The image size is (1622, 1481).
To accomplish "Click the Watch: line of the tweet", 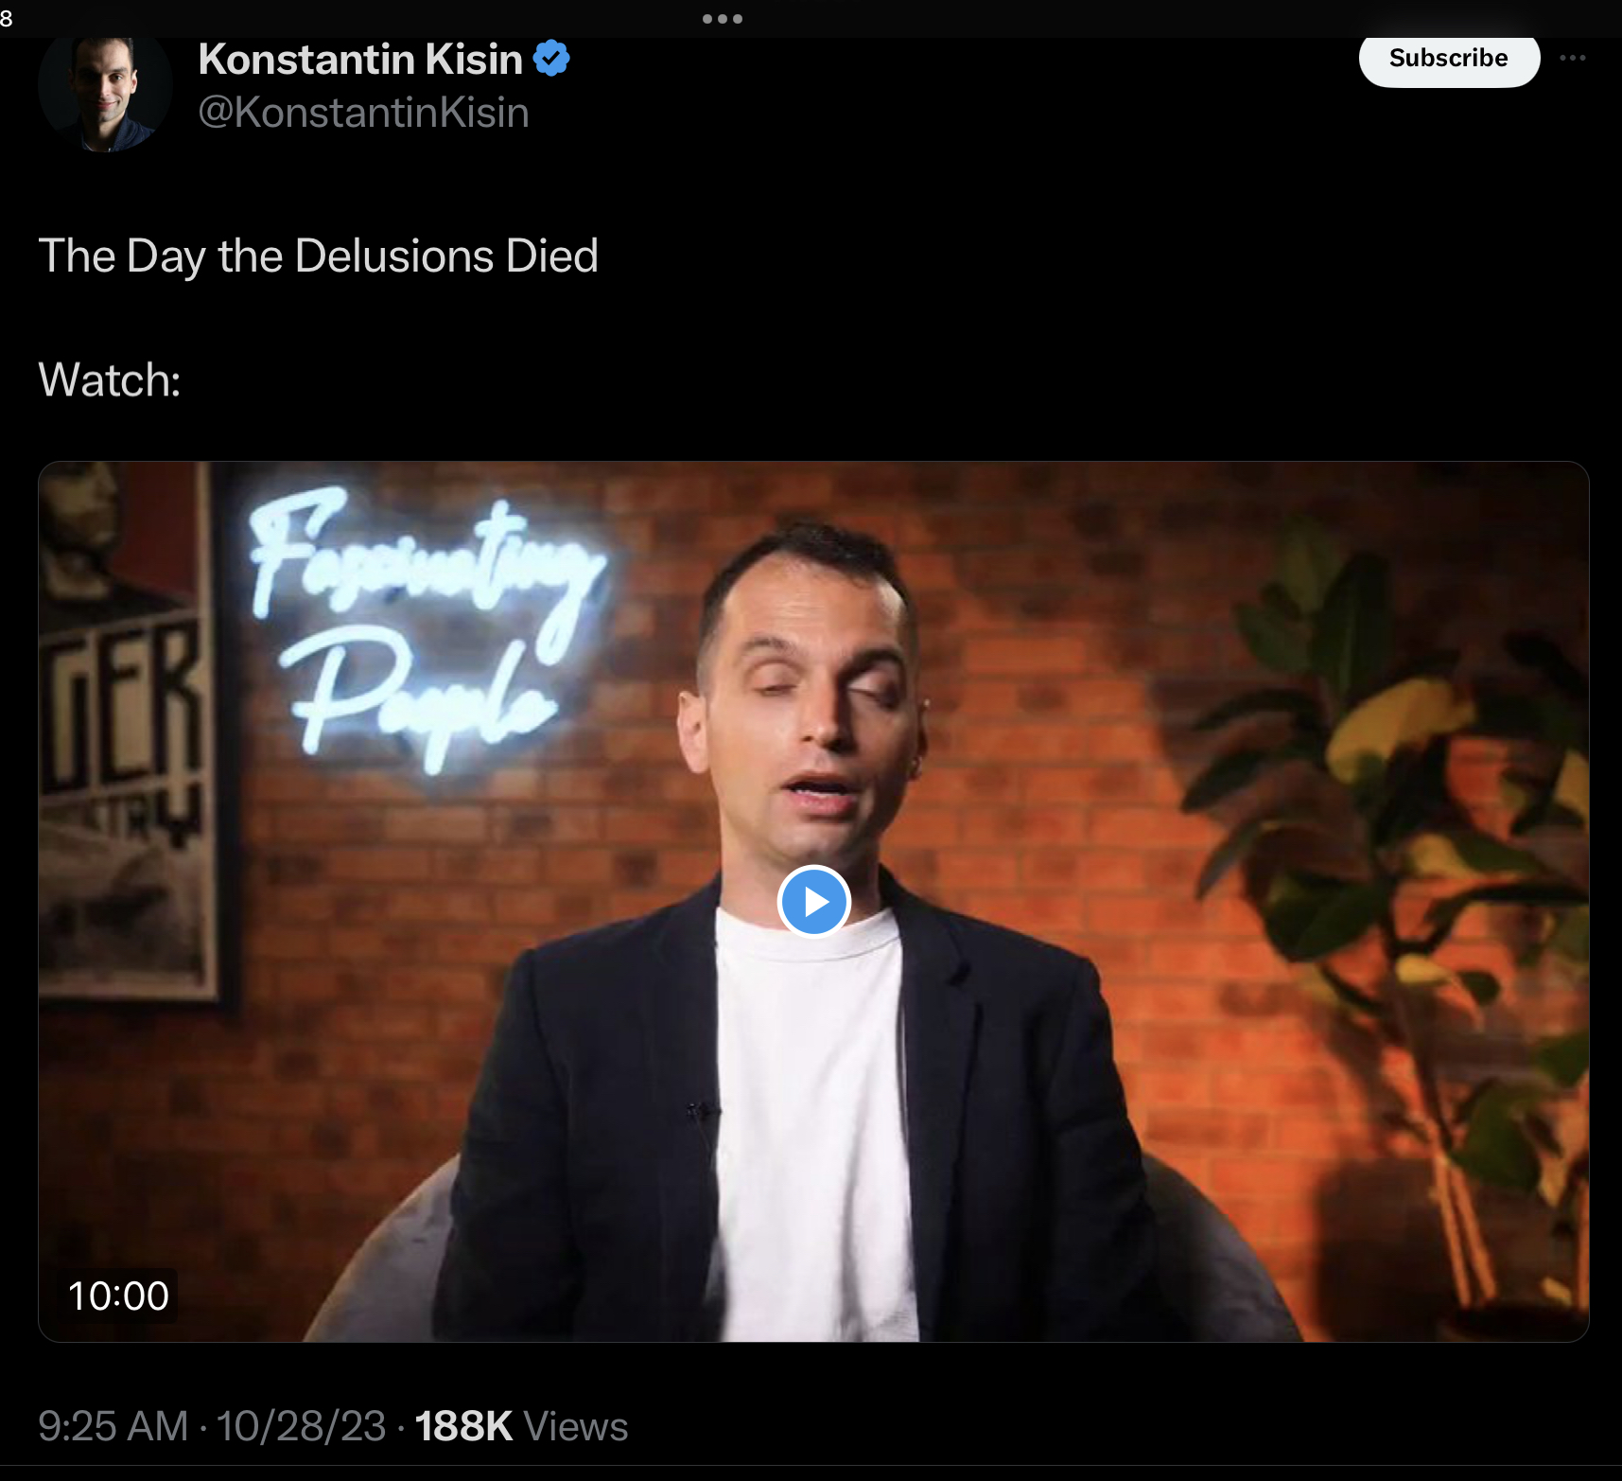I will pos(109,379).
